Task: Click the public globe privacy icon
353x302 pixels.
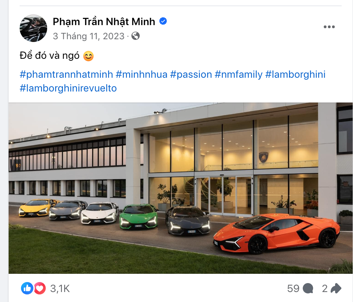Action: point(136,36)
